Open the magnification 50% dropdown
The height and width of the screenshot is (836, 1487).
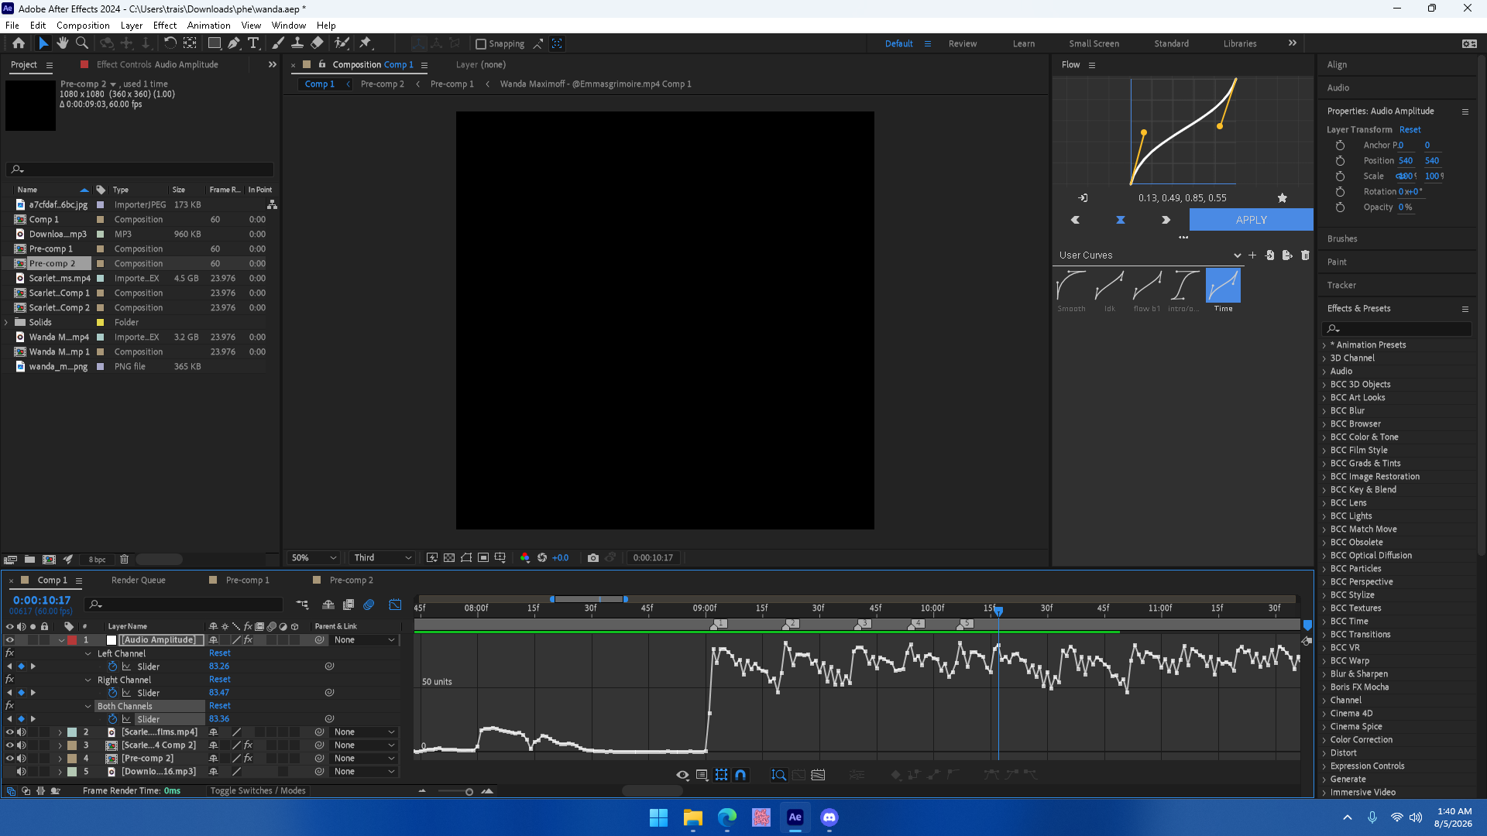point(314,557)
